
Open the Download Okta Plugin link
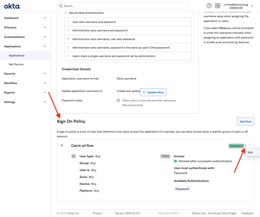[222, 213]
